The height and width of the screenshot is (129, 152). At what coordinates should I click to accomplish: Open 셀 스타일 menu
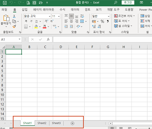point(123,26)
